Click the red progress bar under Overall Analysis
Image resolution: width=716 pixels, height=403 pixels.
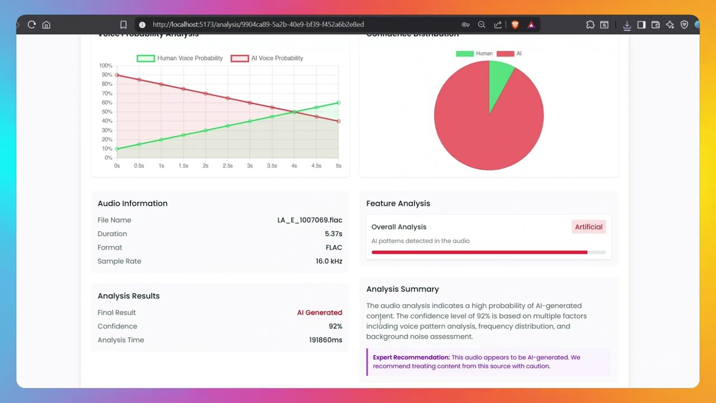pyautogui.click(x=479, y=252)
